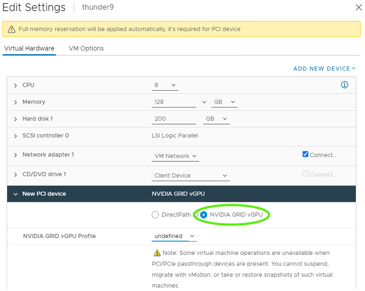Click the warning icon beside the passthrough note
The width and height of the screenshot is (365, 291).
click(x=157, y=253)
